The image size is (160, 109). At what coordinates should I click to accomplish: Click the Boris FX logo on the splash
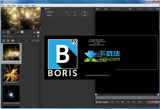(63, 58)
